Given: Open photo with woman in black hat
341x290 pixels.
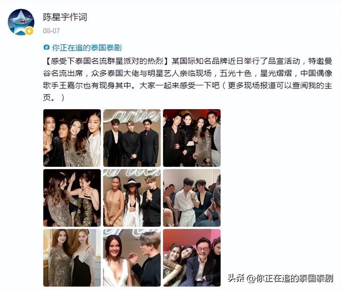Looking at the screenshot, I should coord(132,198).
